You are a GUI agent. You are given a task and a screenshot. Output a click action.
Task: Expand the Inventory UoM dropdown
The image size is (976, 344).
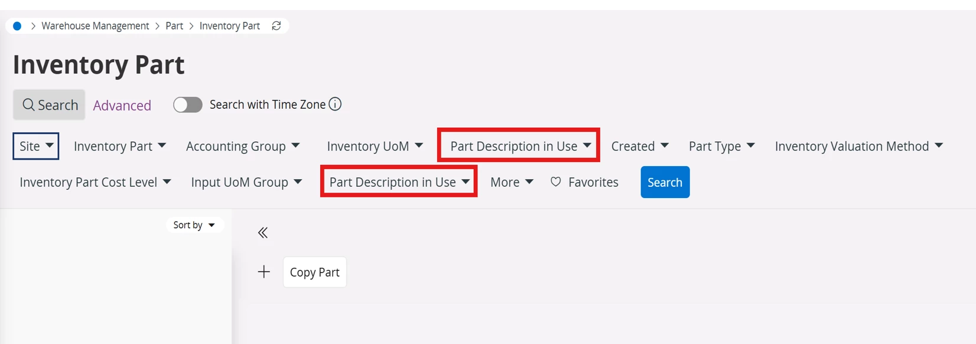pos(375,146)
